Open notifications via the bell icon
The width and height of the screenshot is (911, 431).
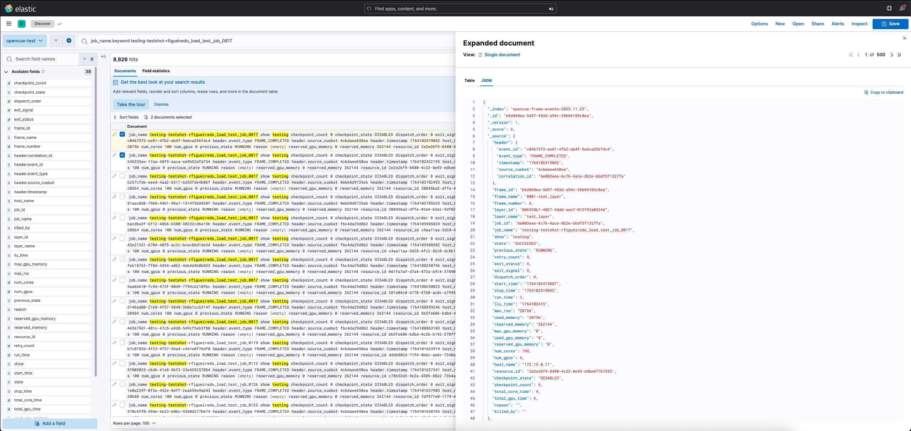coord(902,8)
